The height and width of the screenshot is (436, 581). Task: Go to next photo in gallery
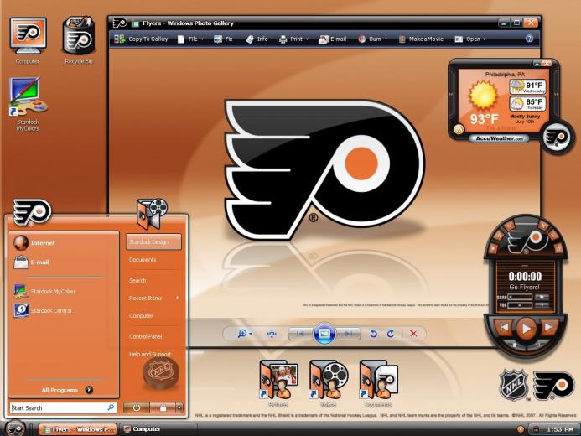click(348, 334)
